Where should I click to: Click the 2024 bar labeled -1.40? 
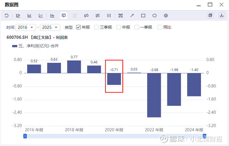[x=194, y=85]
